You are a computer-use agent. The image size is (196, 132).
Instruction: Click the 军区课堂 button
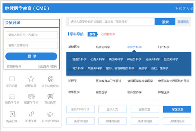pos(177,109)
